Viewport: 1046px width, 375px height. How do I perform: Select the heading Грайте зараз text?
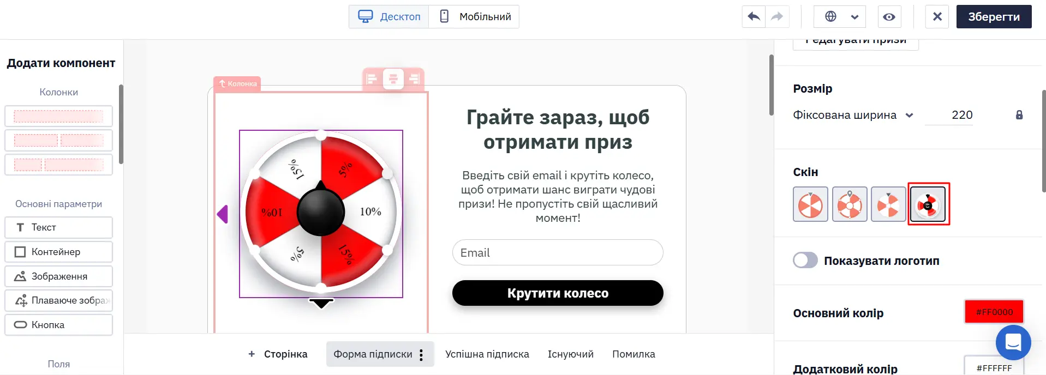click(x=558, y=129)
